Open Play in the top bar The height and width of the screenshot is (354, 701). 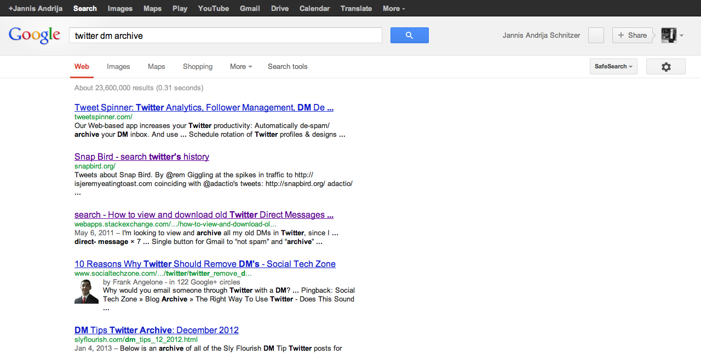pyautogui.click(x=180, y=8)
